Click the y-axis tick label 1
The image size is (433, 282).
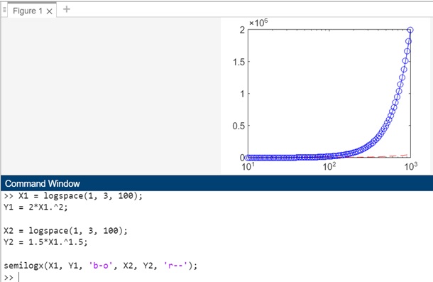click(x=243, y=94)
